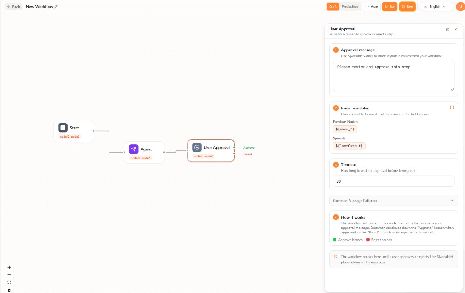The height and width of the screenshot is (293, 465).
Task: Click the Start node output connector
Action: 94,131
